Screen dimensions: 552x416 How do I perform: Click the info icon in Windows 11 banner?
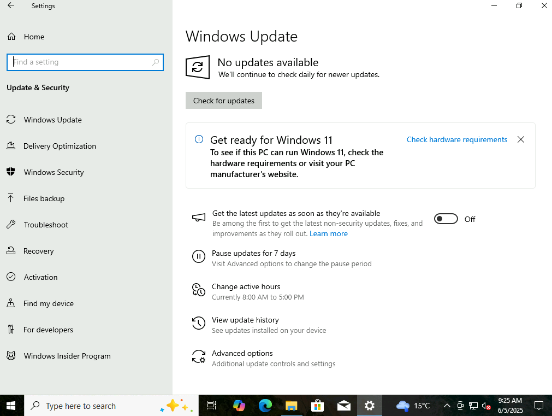pos(199,139)
